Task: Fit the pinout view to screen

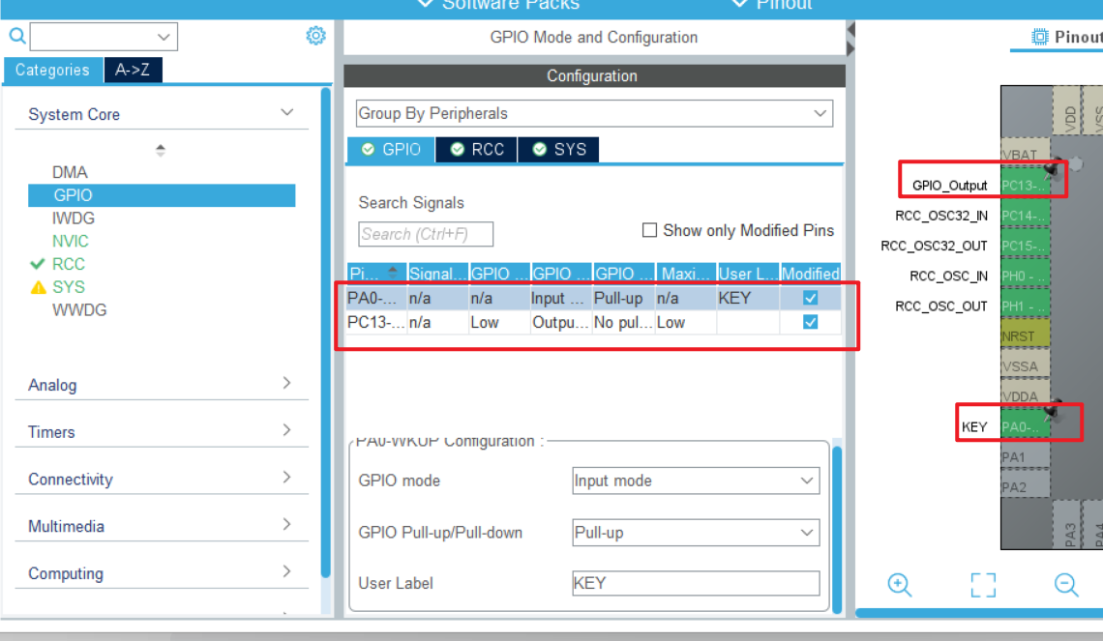Action: 983,585
